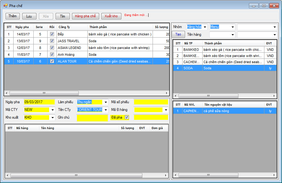Open the empty dropdown right of Menu
The height and width of the screenshot is (183, 282).
[x=275, y=27]
